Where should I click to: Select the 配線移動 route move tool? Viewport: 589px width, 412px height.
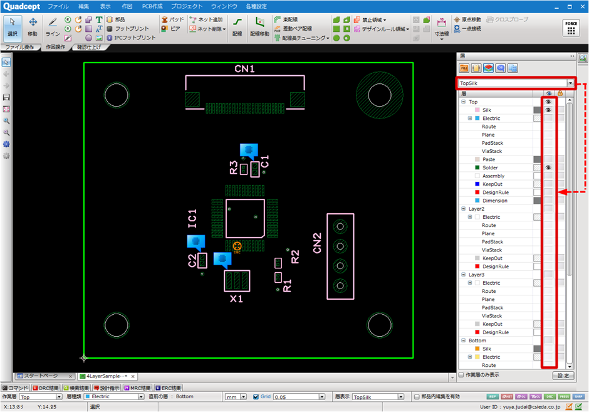[x=259, y=27]
